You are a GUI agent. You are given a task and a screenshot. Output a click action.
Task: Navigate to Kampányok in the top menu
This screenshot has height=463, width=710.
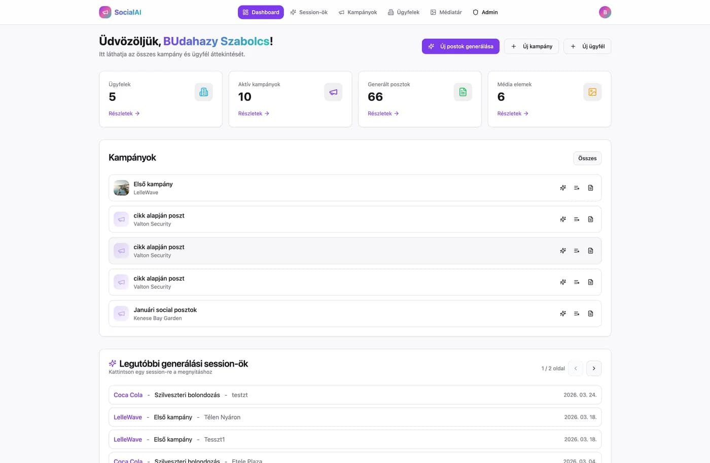click(358, 12)
